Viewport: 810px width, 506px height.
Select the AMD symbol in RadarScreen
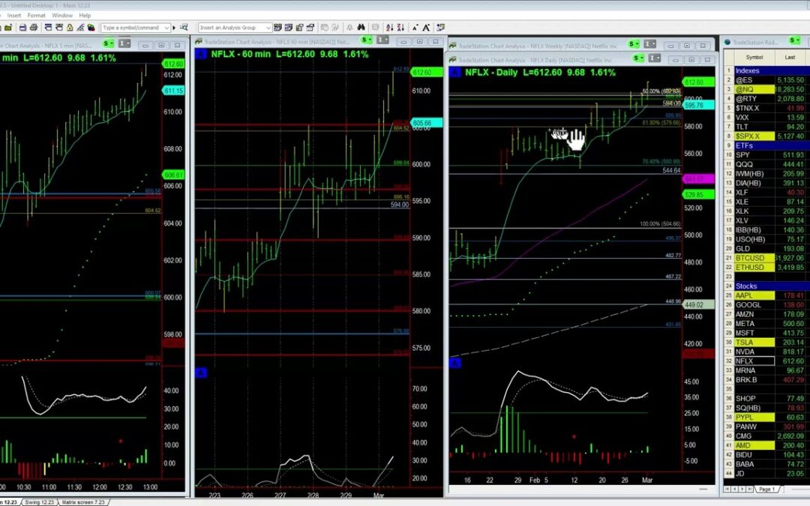coord(754,445)
